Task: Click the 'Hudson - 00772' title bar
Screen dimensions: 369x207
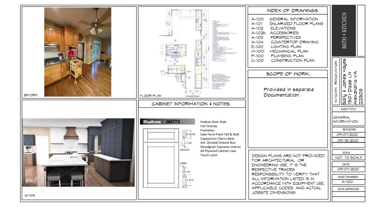Action: [x=167, y=121]
